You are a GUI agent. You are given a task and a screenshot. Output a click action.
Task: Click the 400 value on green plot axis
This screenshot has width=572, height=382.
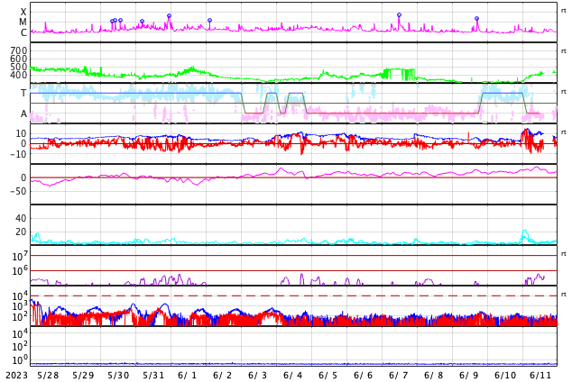[18, 75]
